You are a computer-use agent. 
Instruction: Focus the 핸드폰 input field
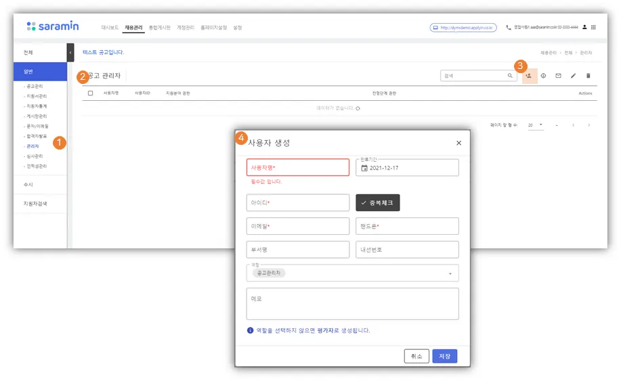pos(407,226)
